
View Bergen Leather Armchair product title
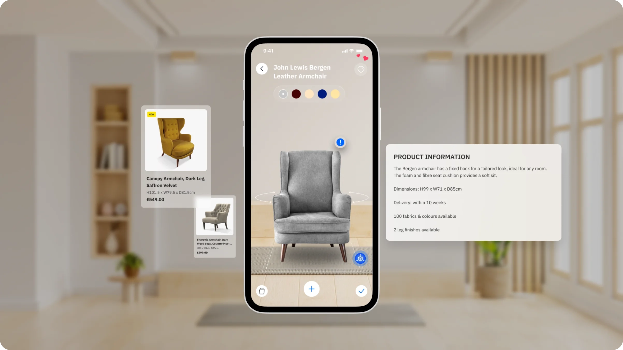302,71
